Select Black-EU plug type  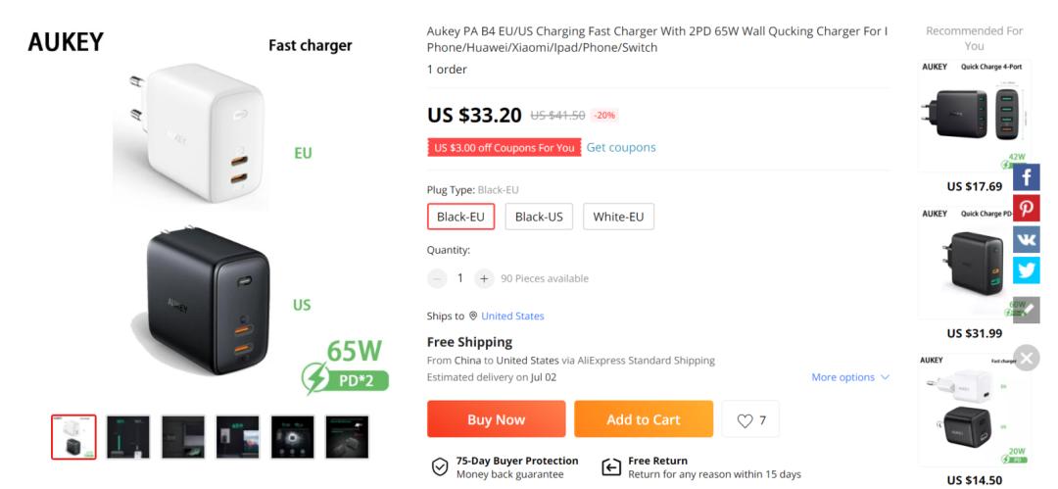click(460, 217)
